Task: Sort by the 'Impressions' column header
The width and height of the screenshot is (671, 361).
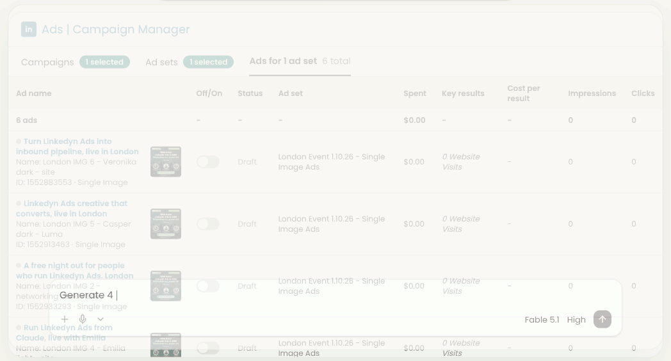Action: [592, 93]
